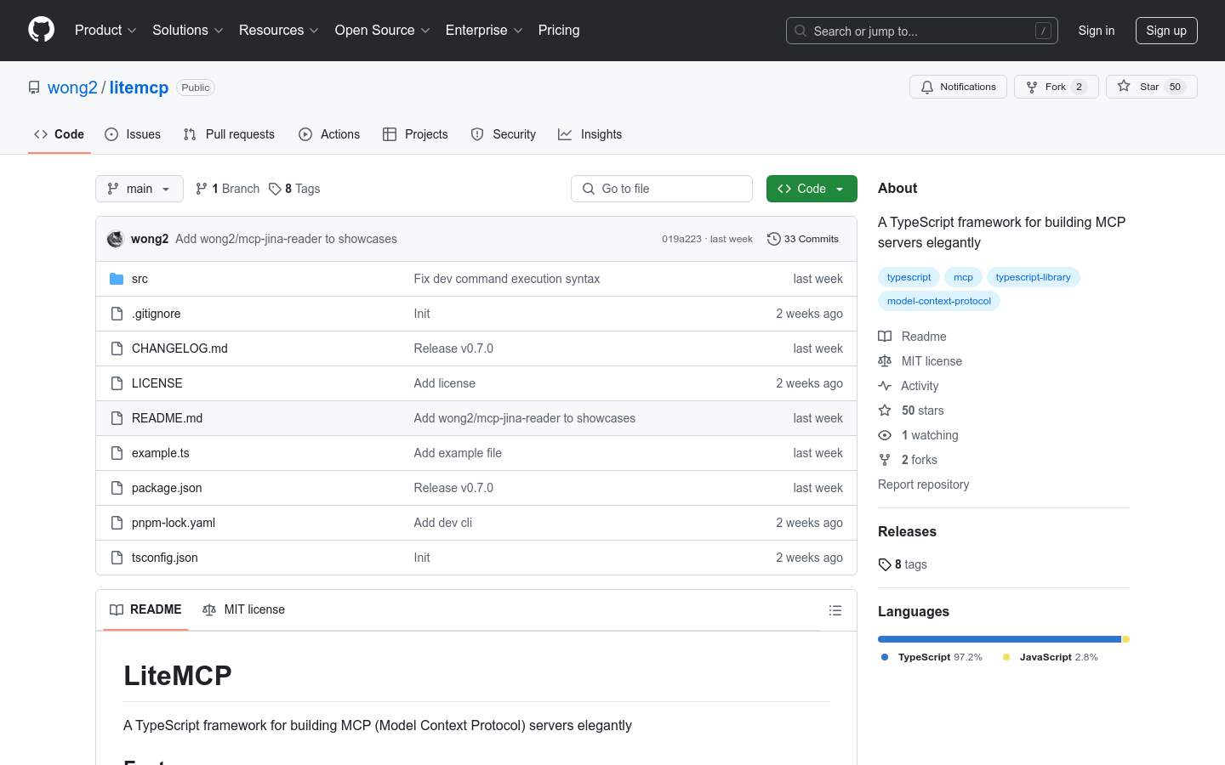
Task: Click the typescript-library topic tag
Action: click(x=1033, y=277)
